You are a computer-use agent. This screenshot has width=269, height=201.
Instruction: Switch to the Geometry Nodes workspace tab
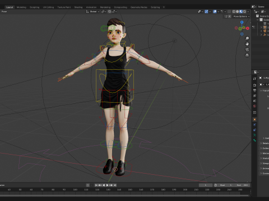tap(139, 7)
